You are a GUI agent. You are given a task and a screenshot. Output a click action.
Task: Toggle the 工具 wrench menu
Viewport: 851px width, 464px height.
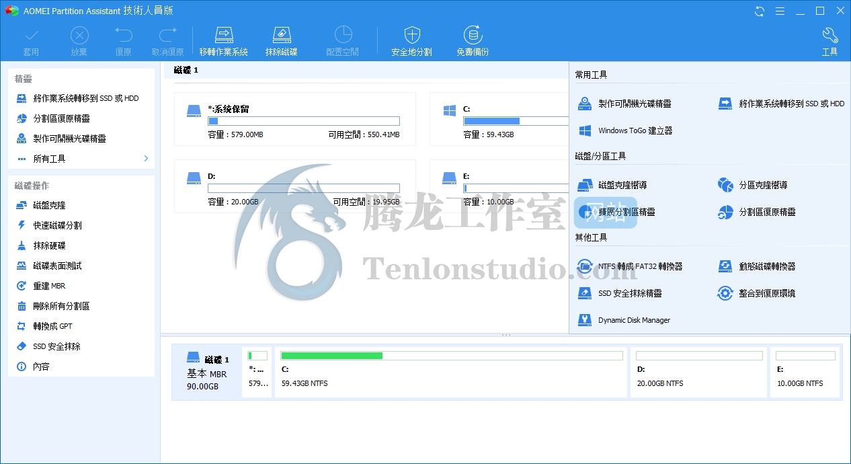829,41
